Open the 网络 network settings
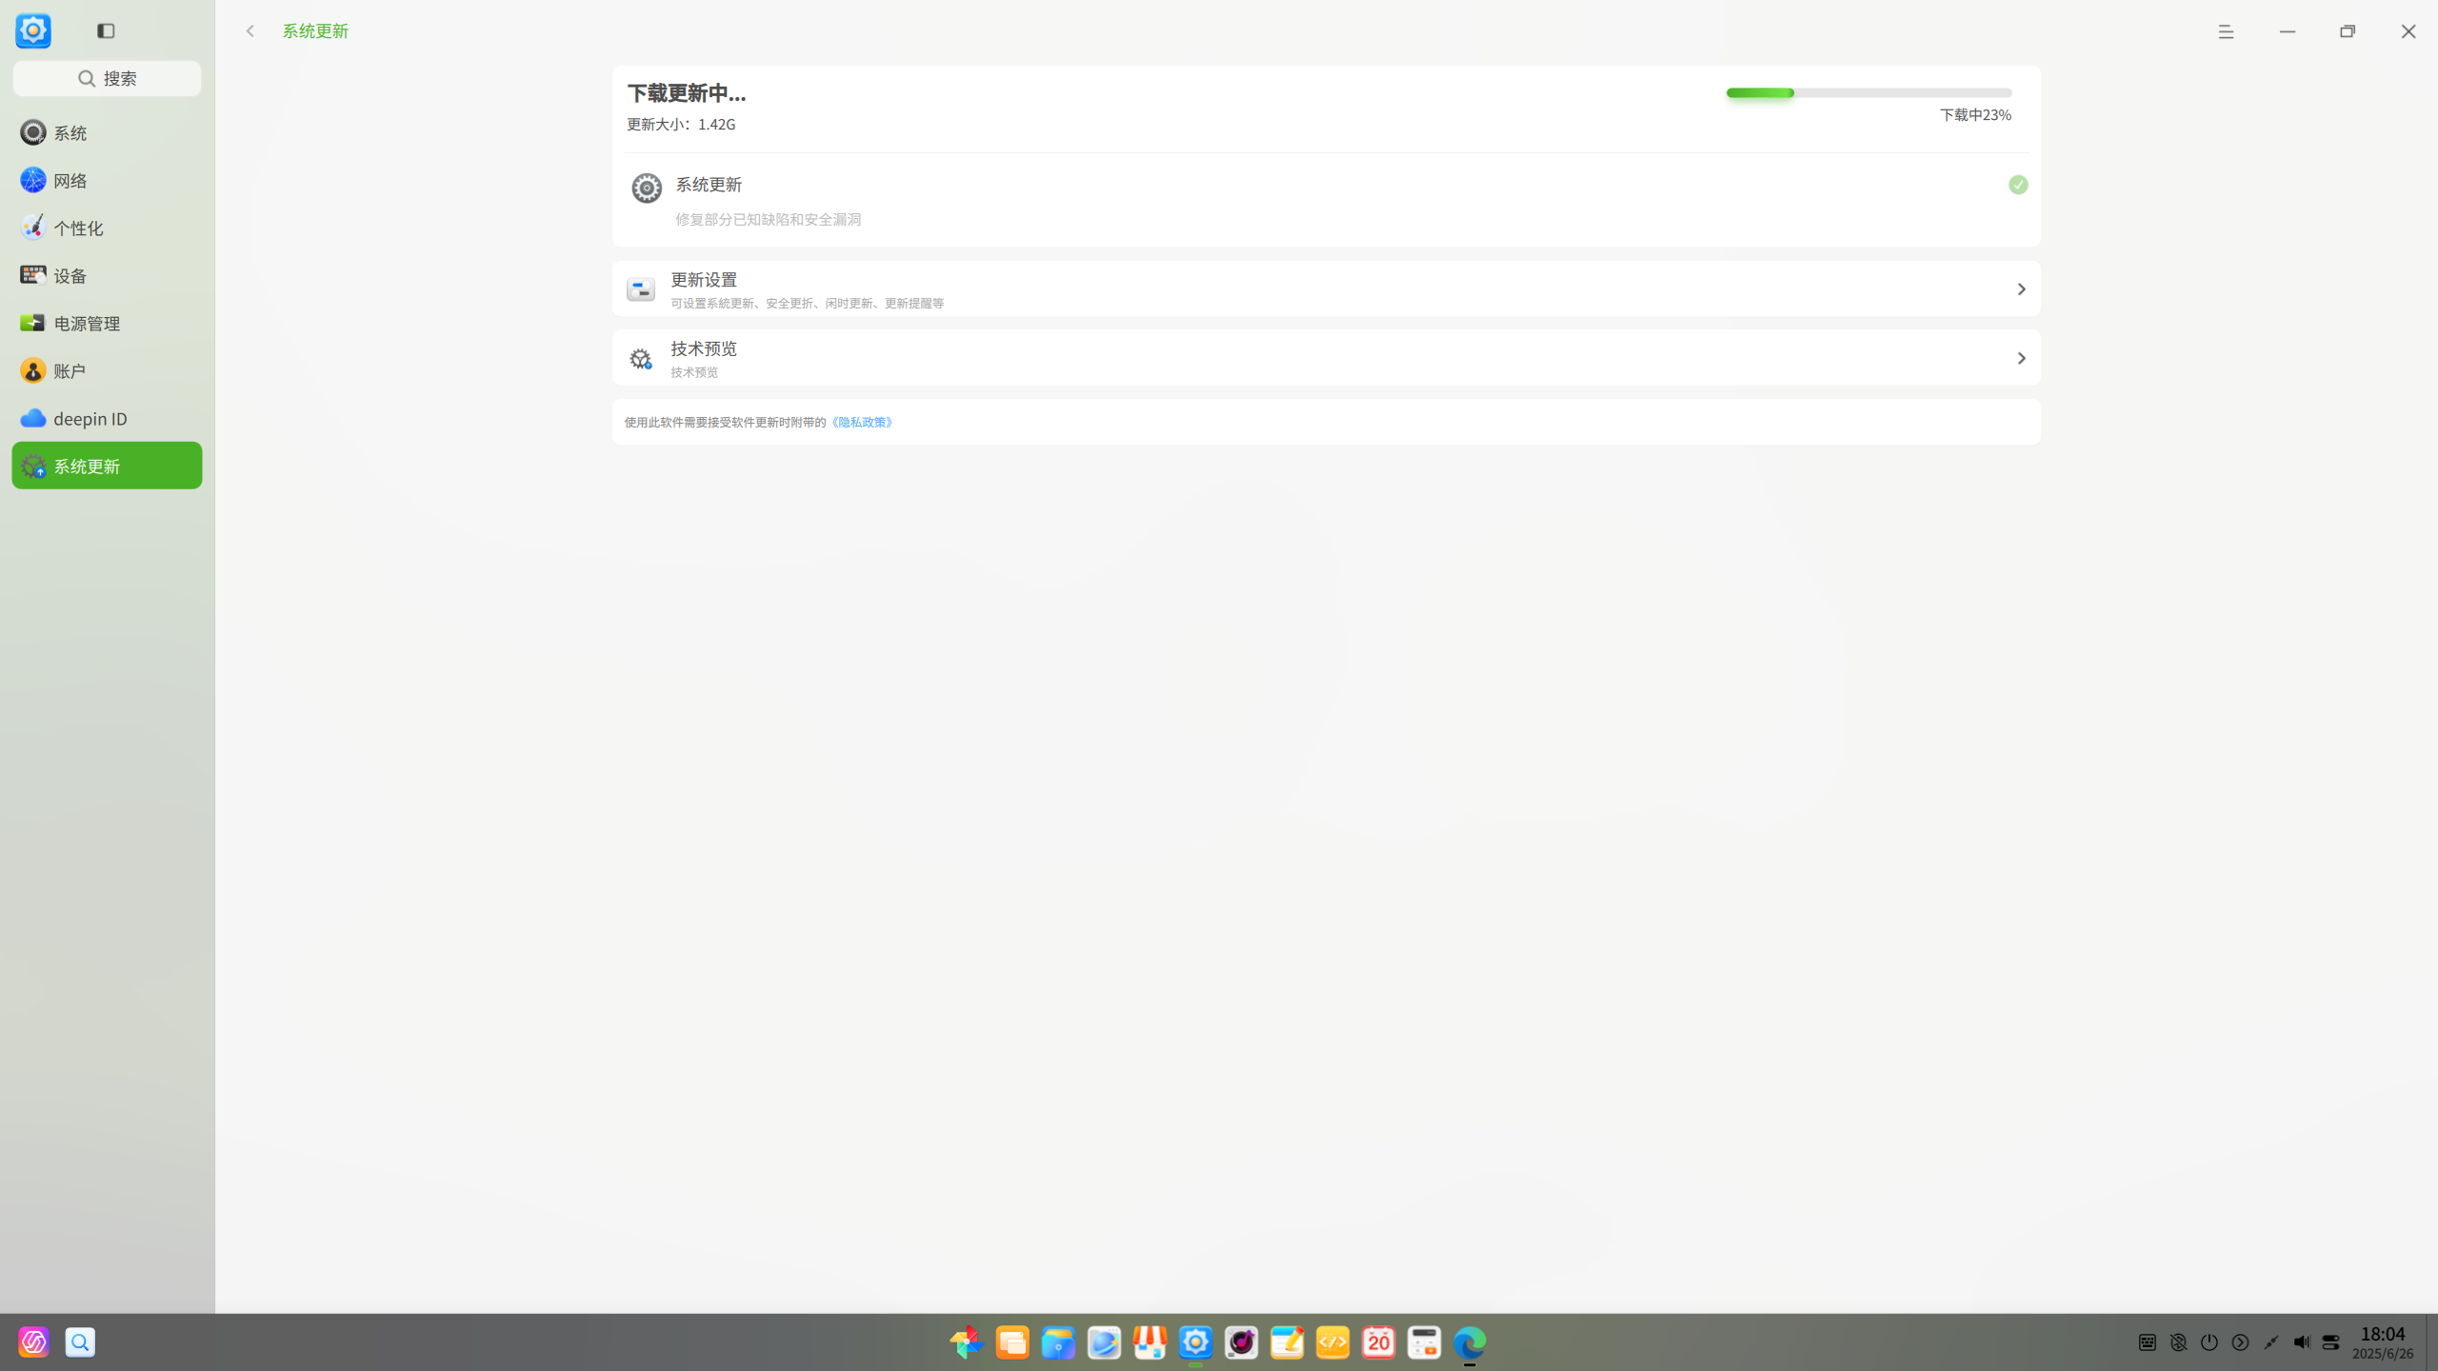Viewport: 2438px width, 1371px height. (107, 180)
